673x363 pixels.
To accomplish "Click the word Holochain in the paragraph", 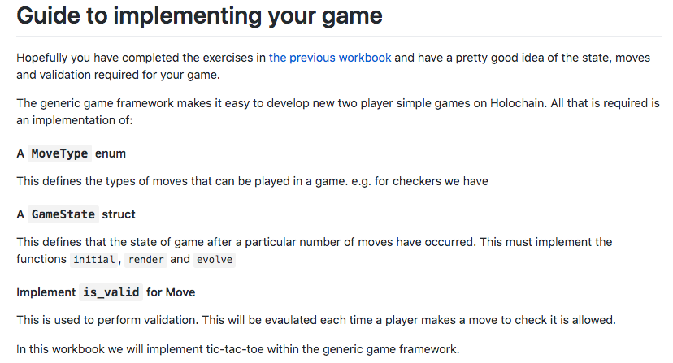I will (x=517, y=103).
